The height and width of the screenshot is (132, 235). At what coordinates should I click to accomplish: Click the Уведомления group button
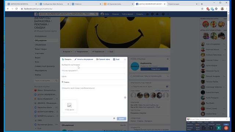point(82,52)
